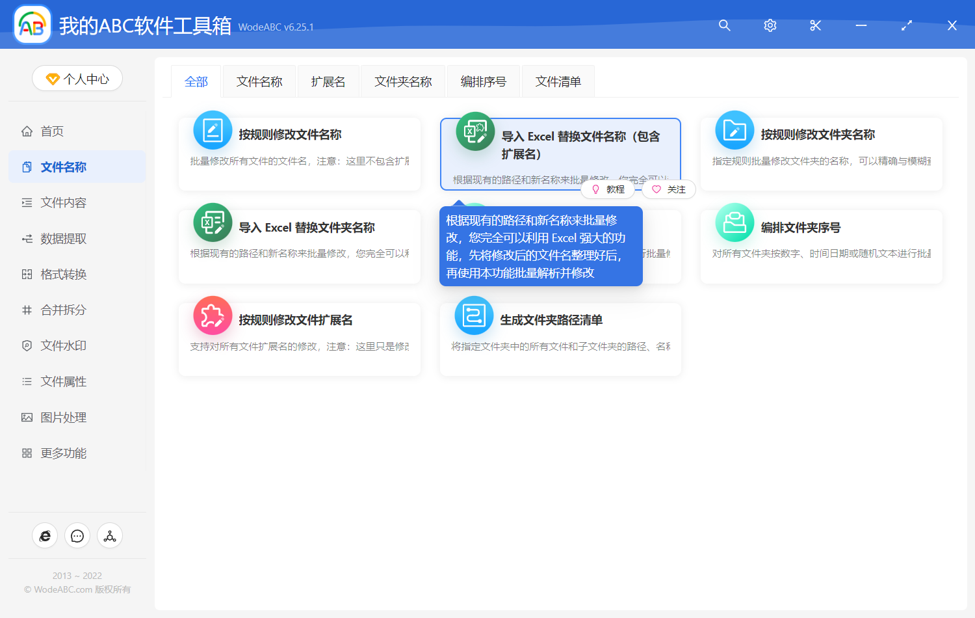Image resolution: width=975 pixels, height=618 pixels.
Task: Switch to the 扩展名 tab
Action: pyautogui.click(x=328, y=81)
